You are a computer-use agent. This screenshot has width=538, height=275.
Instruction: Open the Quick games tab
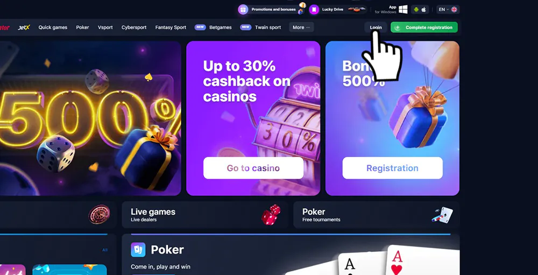(x=53, y=27)
